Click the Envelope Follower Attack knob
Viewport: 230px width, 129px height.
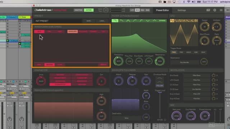point(118,81)
